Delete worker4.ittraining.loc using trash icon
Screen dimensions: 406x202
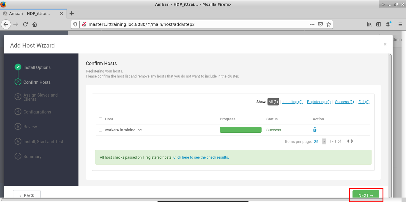click(x=315, y=130)
